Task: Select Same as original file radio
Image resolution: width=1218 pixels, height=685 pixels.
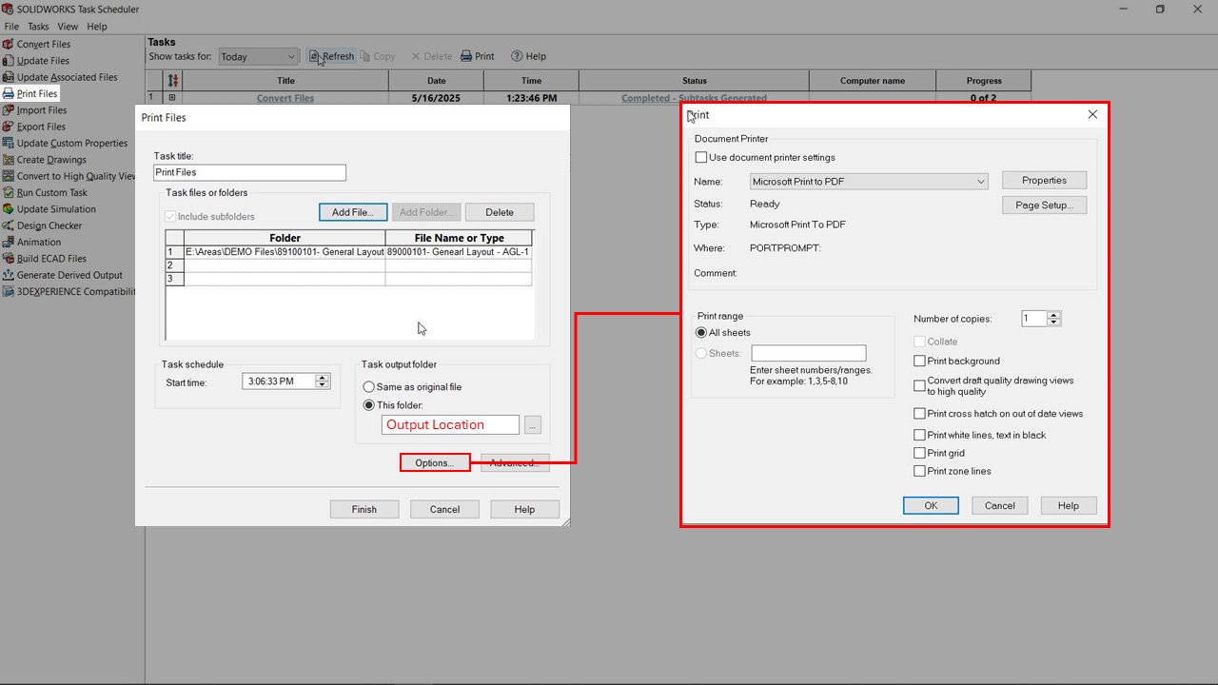Action: click(x=369, y=387)
